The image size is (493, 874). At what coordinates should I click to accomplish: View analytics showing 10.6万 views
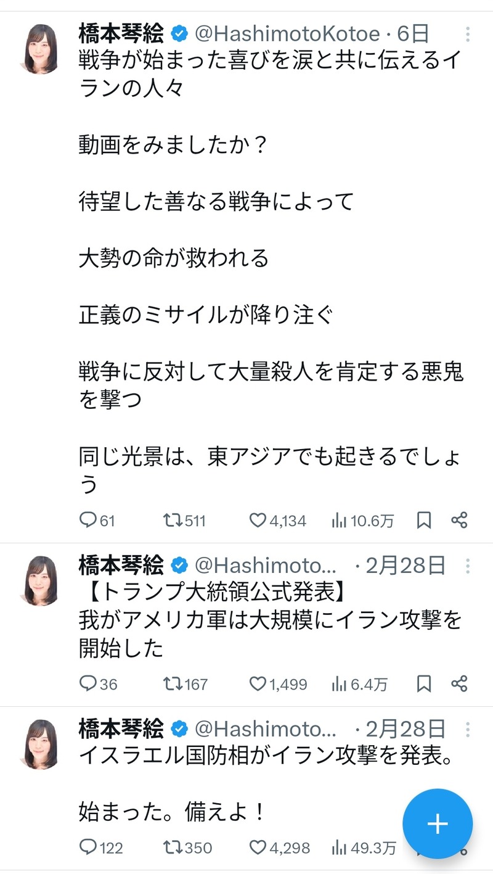click(362, 521)
